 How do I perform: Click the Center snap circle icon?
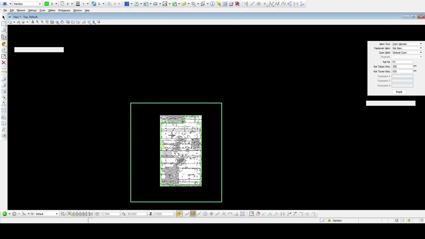[205, 214]
